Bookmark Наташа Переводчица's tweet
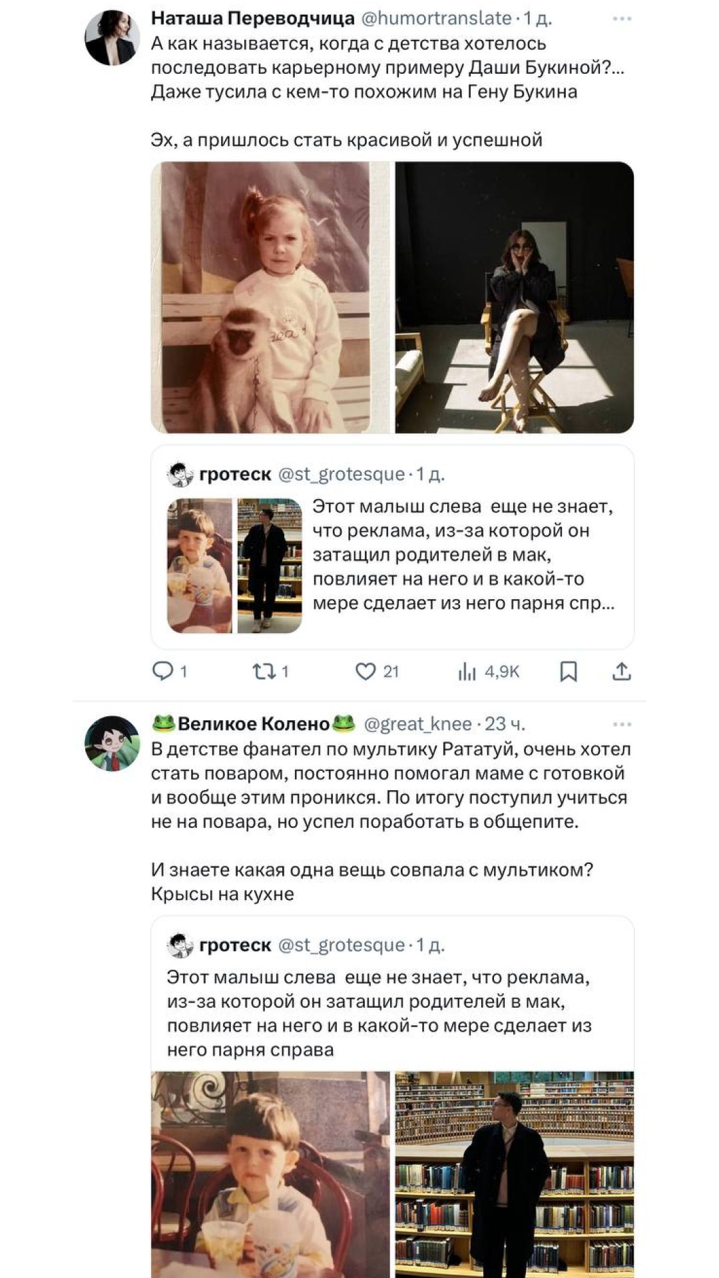The image size is (719, 1278). pos(568,672)
